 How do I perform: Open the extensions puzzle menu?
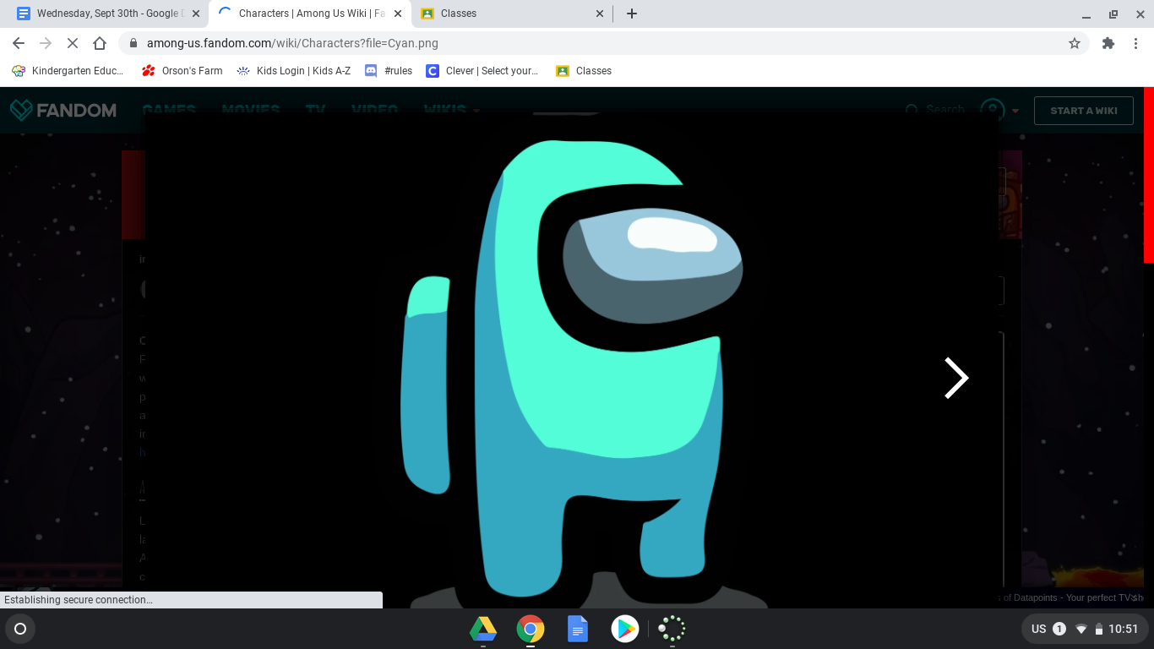(x=1108, y=43)
